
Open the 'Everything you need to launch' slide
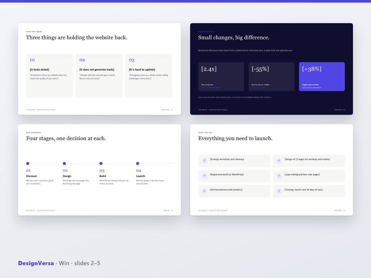(272, 170)
